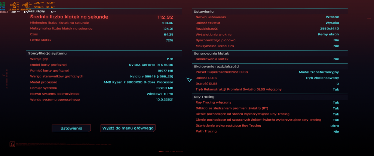This screenshot has width=374, height=156.
Task: Click Generowanie klatek section header
Action: 211,53
